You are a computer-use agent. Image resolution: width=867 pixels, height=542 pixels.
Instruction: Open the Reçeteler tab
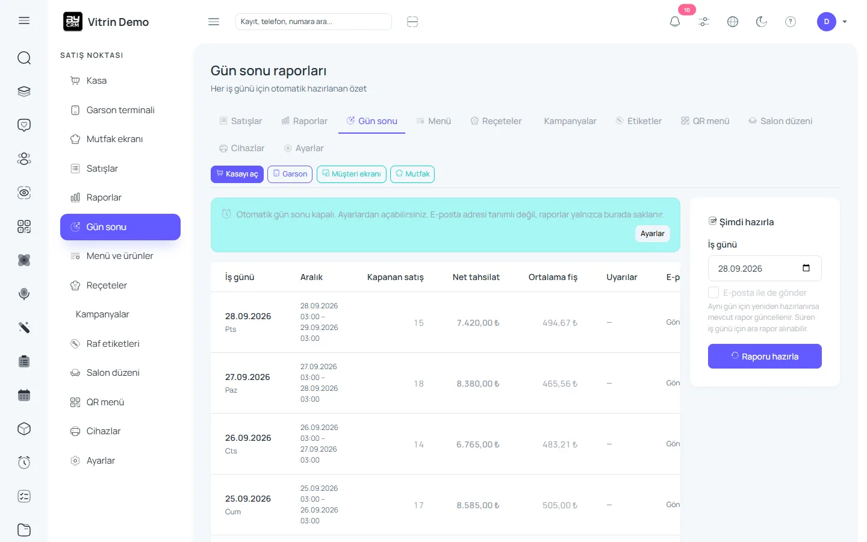[496, 121]
